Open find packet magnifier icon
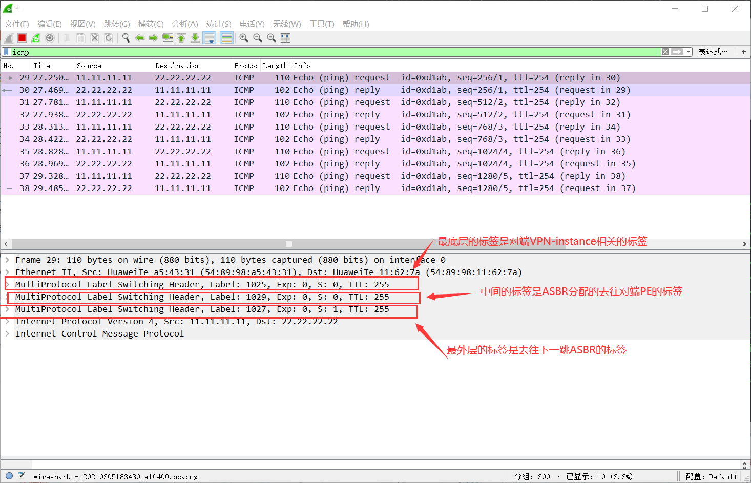 coord(126,38)
